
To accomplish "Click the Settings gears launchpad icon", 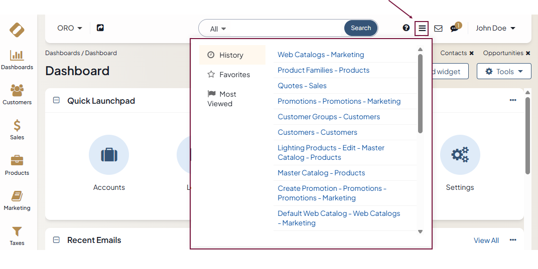I will coord(460,155).
